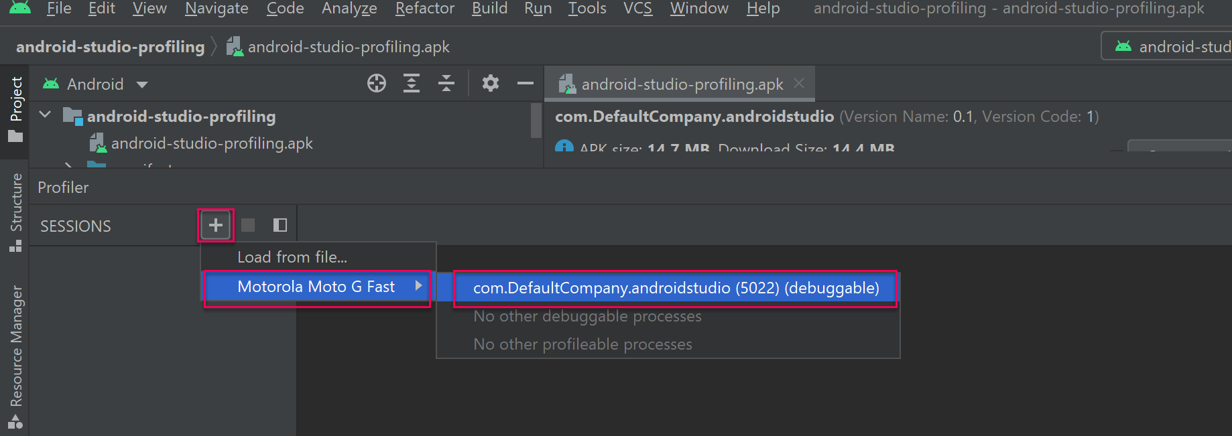The image size is (1232, 436).
Task: Open the Refactor menu
Action: (425, 9)
